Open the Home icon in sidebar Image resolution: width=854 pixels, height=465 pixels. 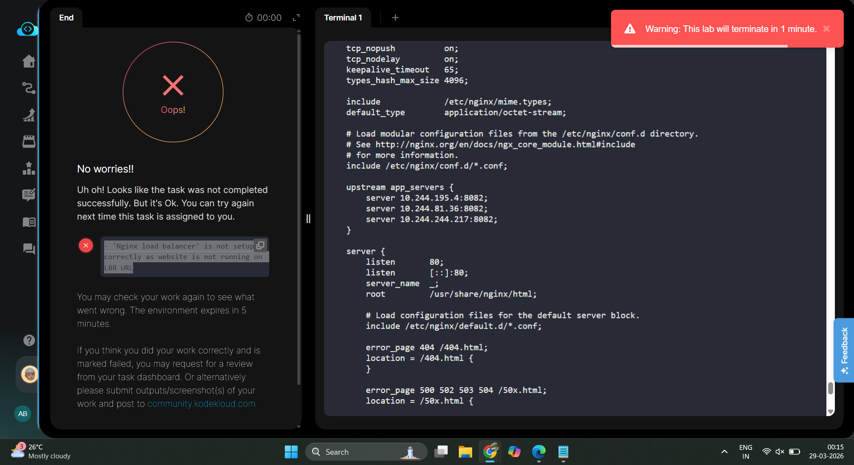[29, 61]
